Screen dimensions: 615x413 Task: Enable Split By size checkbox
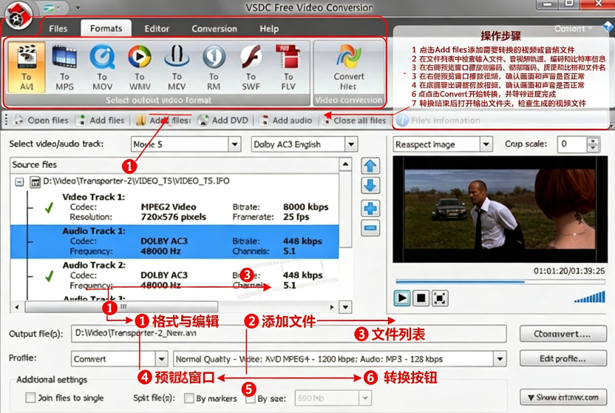click(251, 398)
